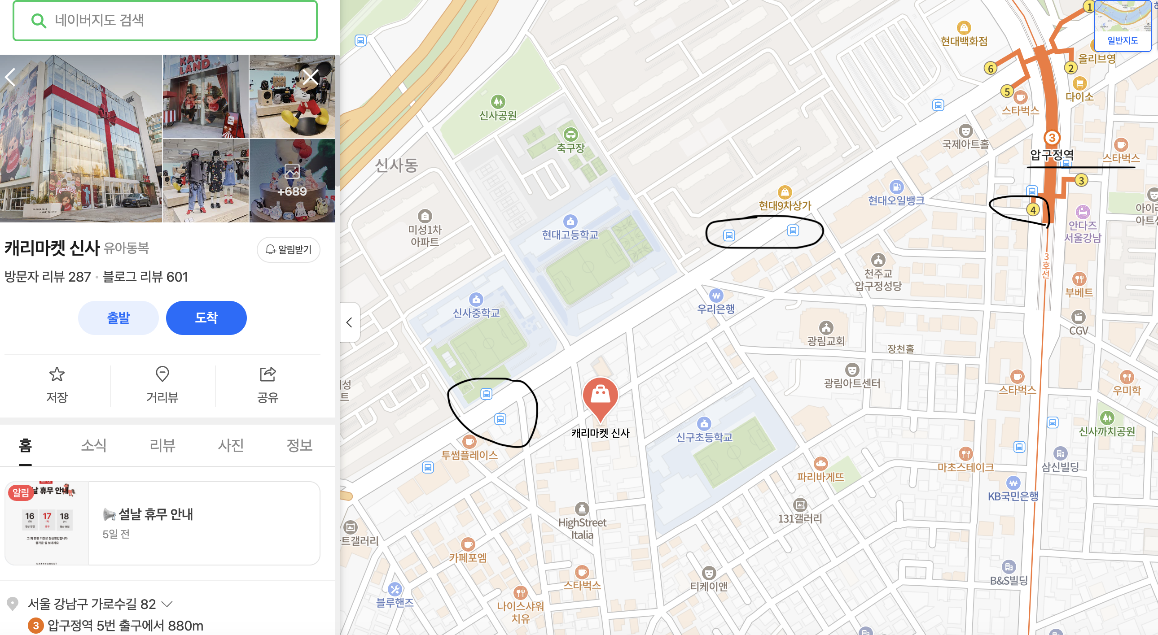Click the 현대백화점 map marker icon
Viewport: 1158px width, 635px height.
click(963, 27)
